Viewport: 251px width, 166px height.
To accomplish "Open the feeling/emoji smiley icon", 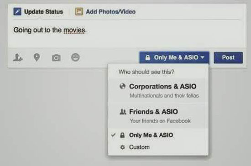I will [75, 57].
